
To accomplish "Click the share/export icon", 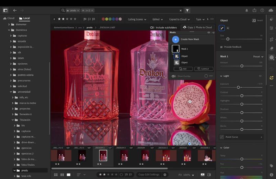I will pos(254,10).
